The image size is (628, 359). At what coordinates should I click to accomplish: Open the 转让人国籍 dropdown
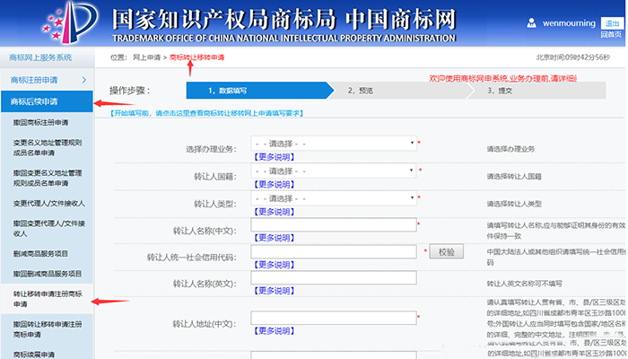tap(334, 171)
